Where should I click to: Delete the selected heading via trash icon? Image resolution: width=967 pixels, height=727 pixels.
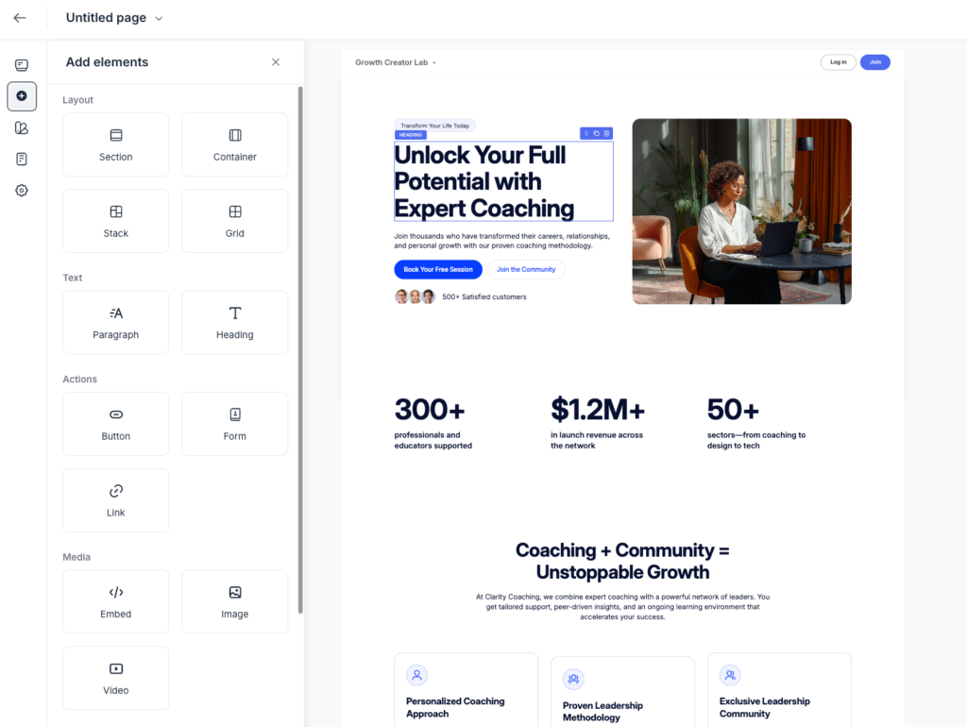tap(607, 133)
